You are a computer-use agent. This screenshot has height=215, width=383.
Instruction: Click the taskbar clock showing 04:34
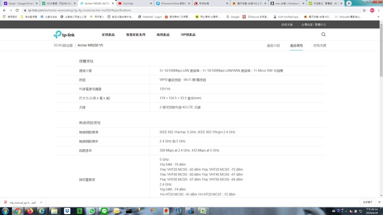(371, 211)
